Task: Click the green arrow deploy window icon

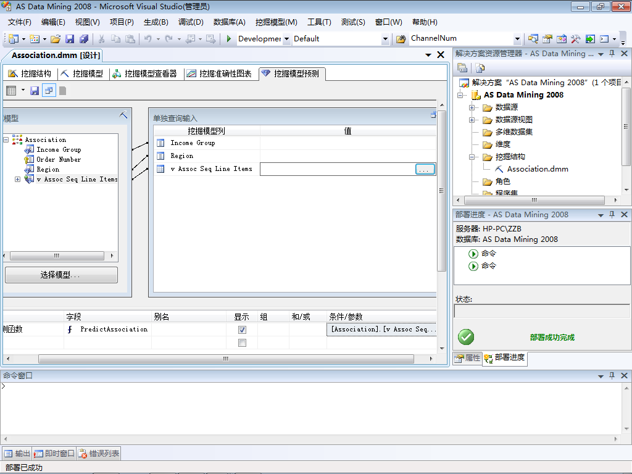Action: 590,39
